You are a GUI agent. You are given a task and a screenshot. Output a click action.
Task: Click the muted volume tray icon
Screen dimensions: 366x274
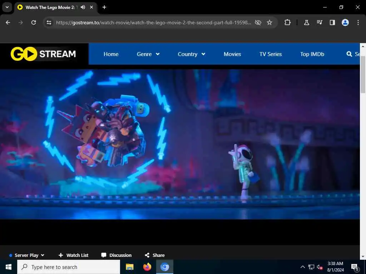click(x=320, y=267)
